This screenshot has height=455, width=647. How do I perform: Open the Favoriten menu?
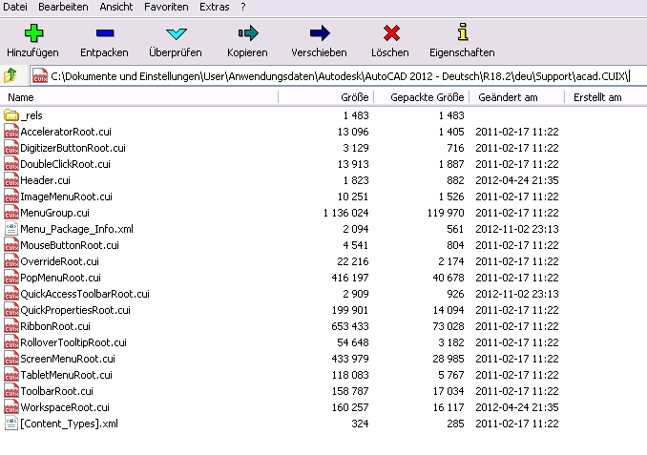click(x=166, y=7)
